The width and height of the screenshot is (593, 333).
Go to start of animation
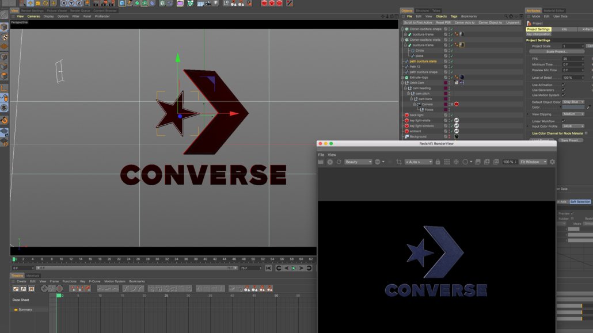point(268,268)
